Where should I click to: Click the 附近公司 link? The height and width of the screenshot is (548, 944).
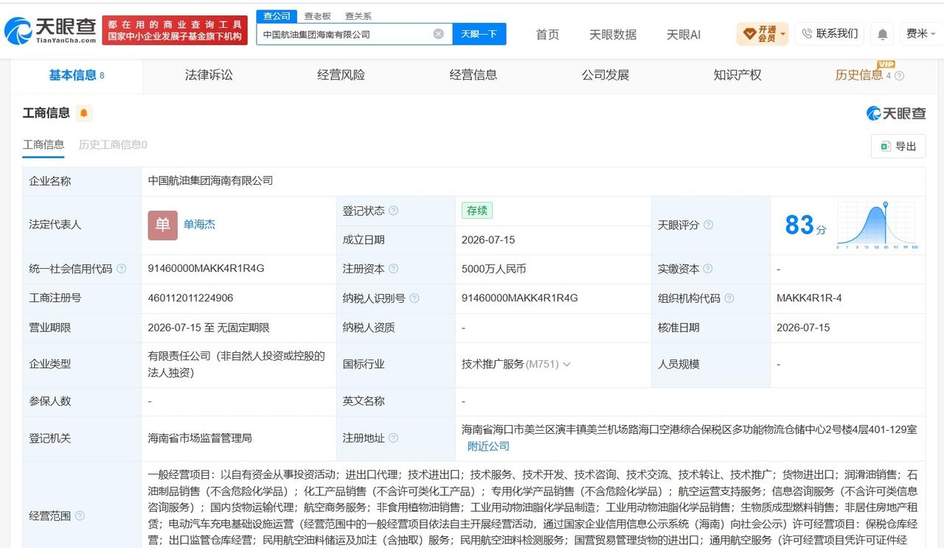(x=488, y=446)
